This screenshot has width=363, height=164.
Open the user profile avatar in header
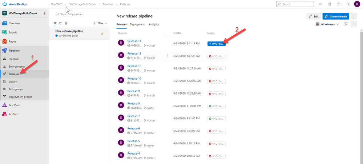(357, 4)
